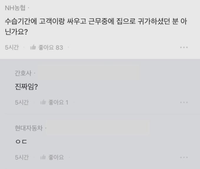Click thumbs-up icon on NH농협 comment

pyautogui.click(x=33, y=47)
